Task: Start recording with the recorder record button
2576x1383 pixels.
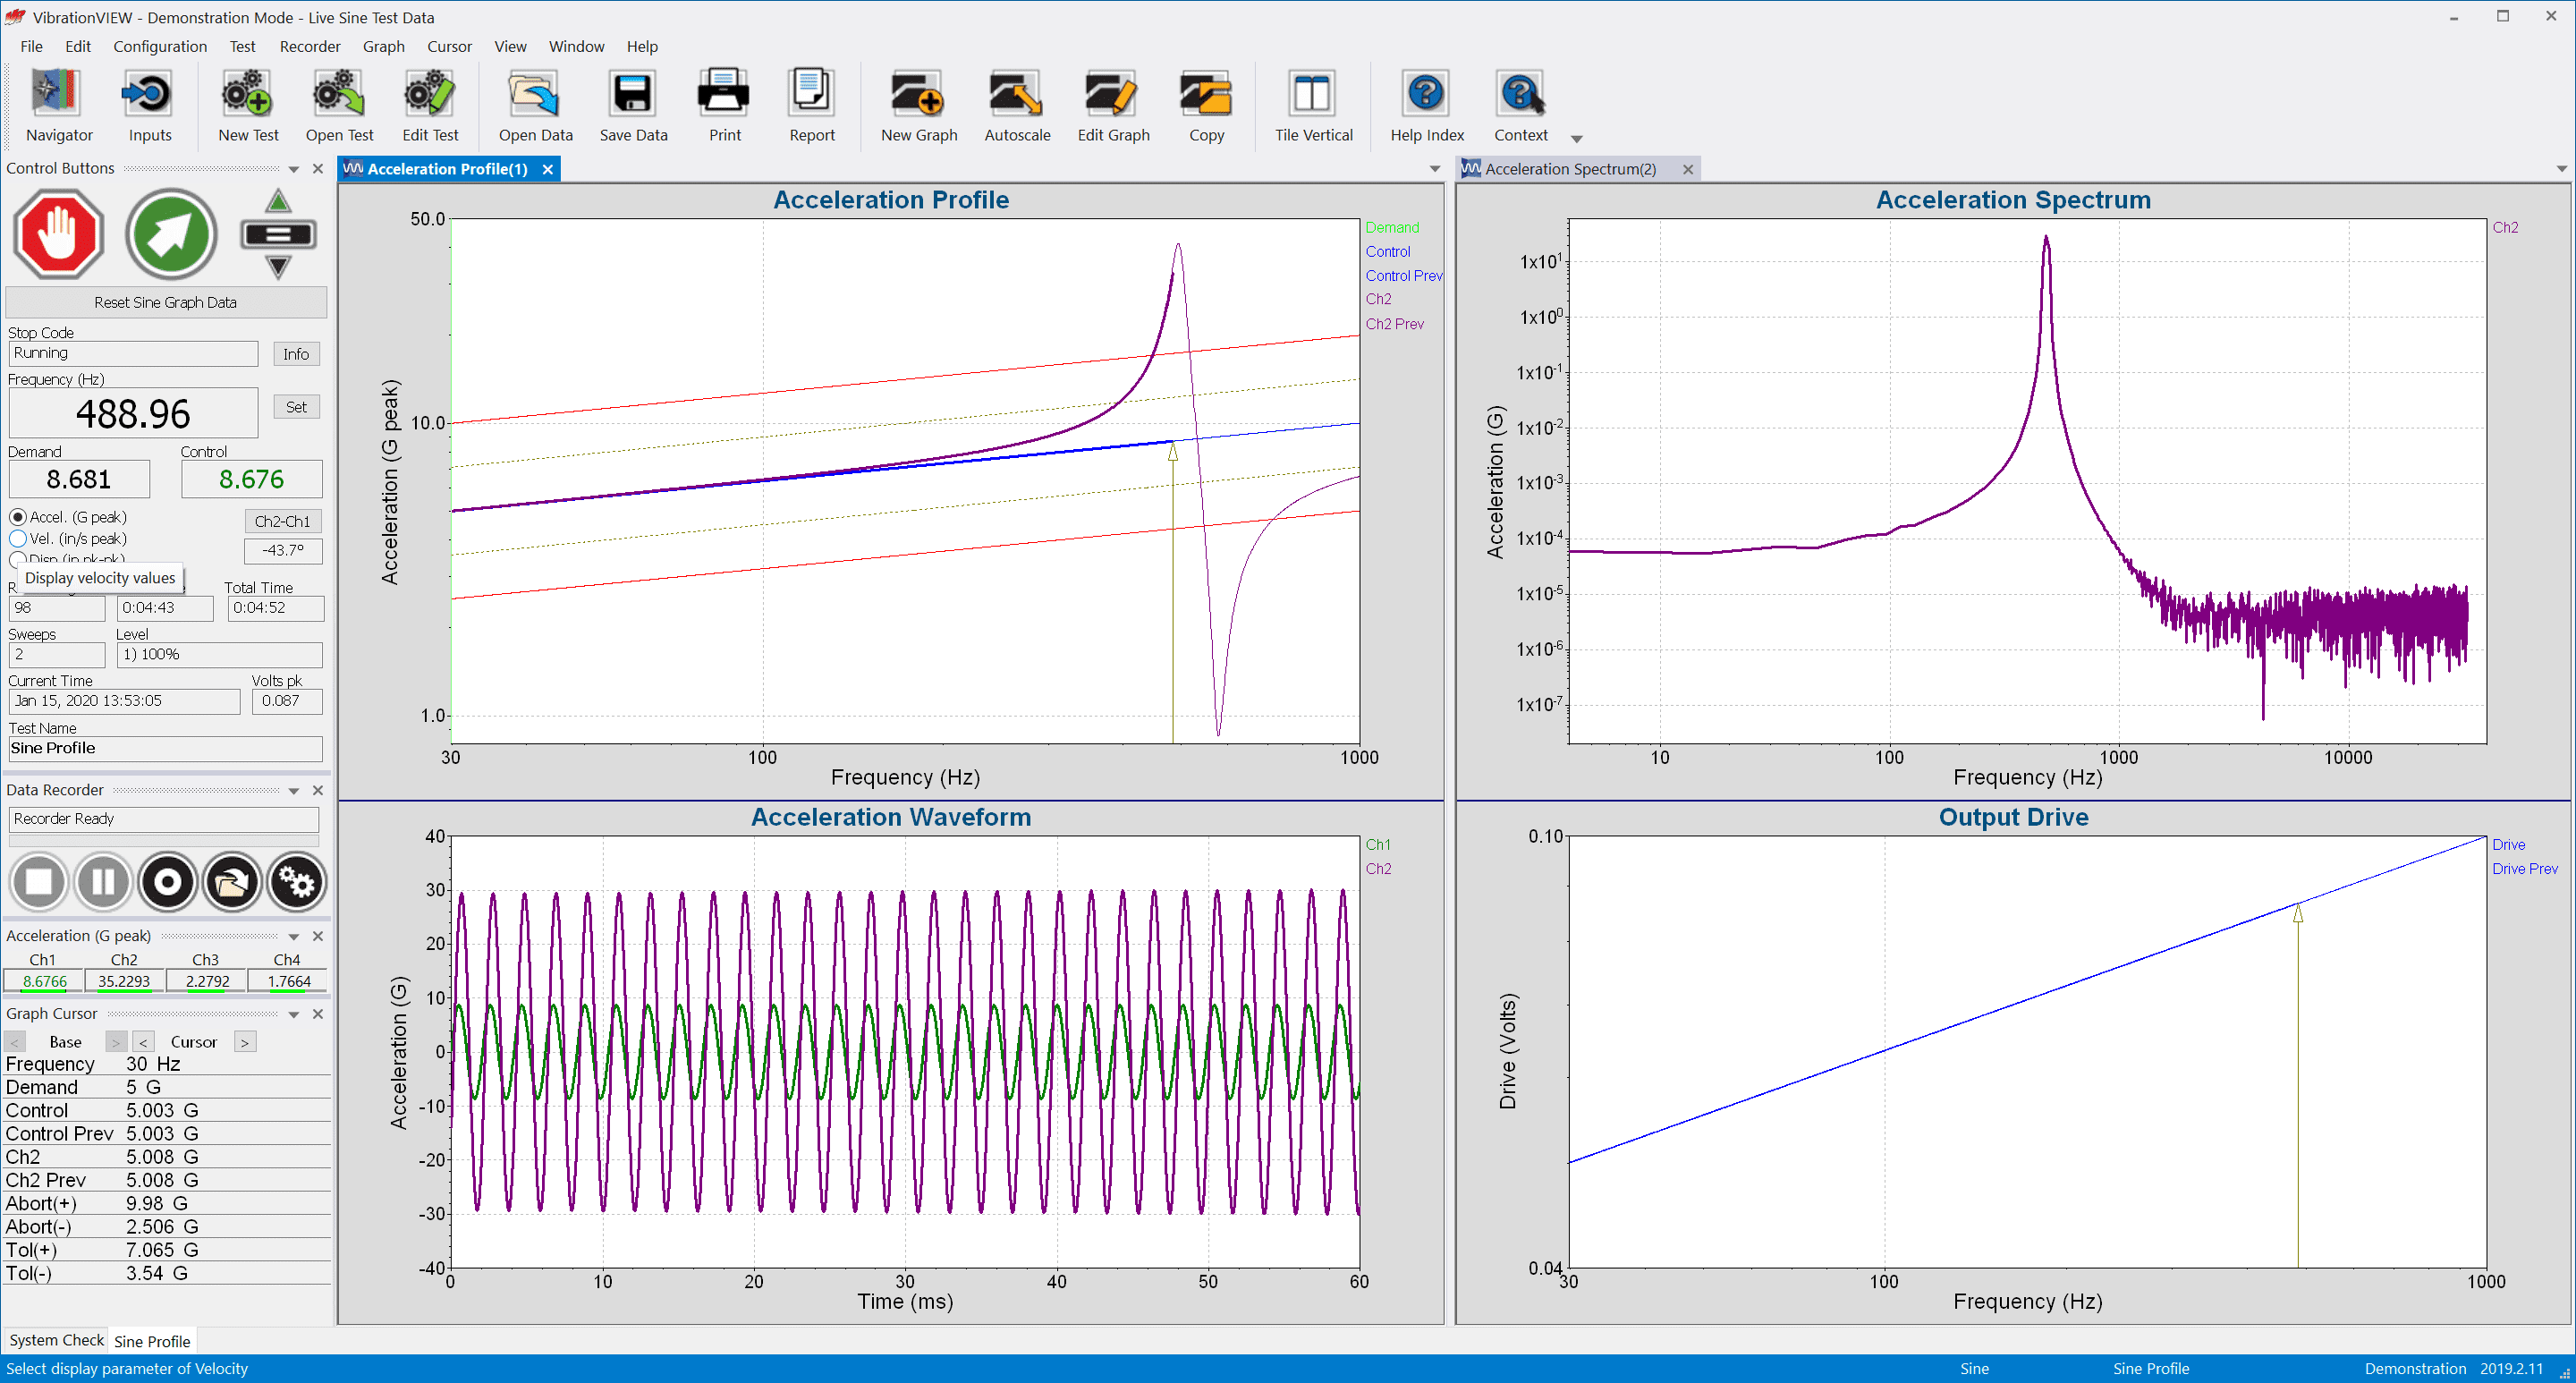Action: (x=167, y=882)
